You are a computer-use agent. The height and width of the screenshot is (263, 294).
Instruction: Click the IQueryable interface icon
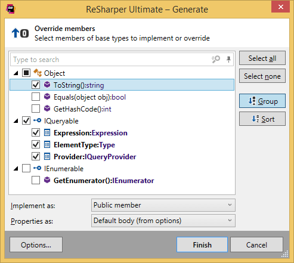38,120
